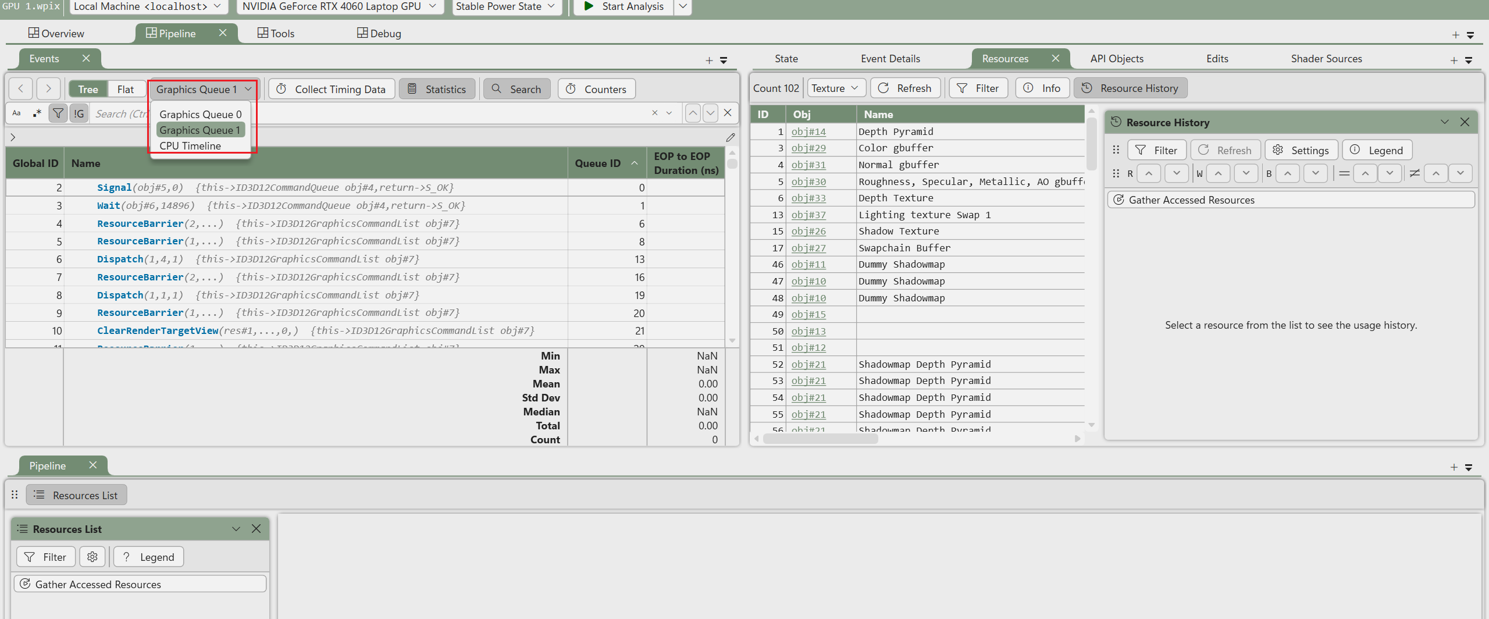Go to previous barrier (B) up arrow
This screenshot has height=619, width=1489.
click(x=1288, y=173)
